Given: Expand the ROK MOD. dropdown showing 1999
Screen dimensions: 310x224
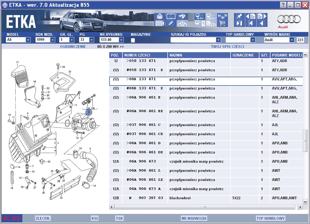Looking at the screenshot, I should coord(52,40).
